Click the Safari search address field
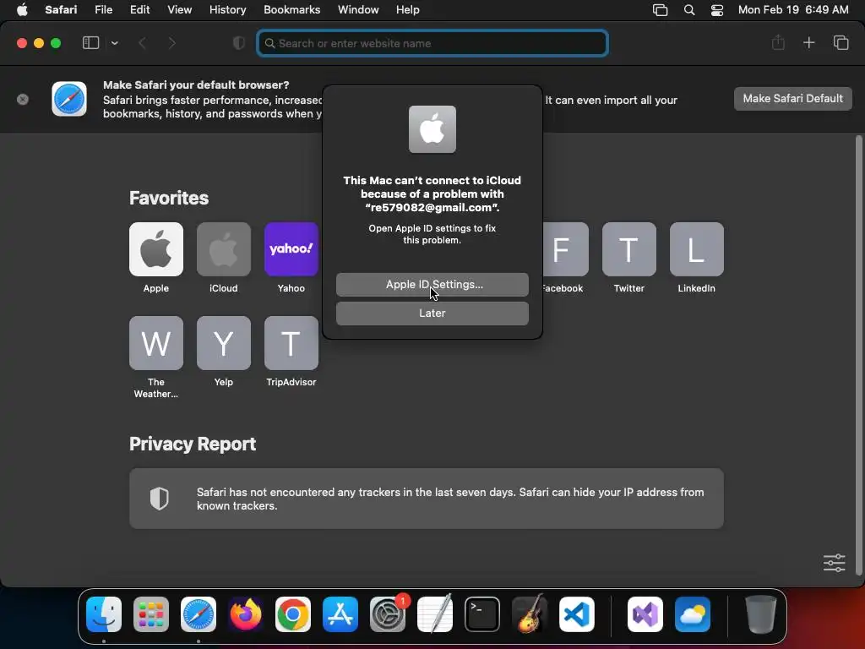The image size is (865, 649). click(x=432, y=43)
